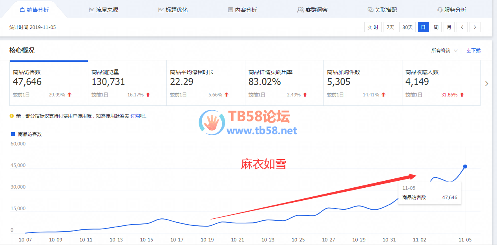Select the 实时 time range button

tap(373, 27)
